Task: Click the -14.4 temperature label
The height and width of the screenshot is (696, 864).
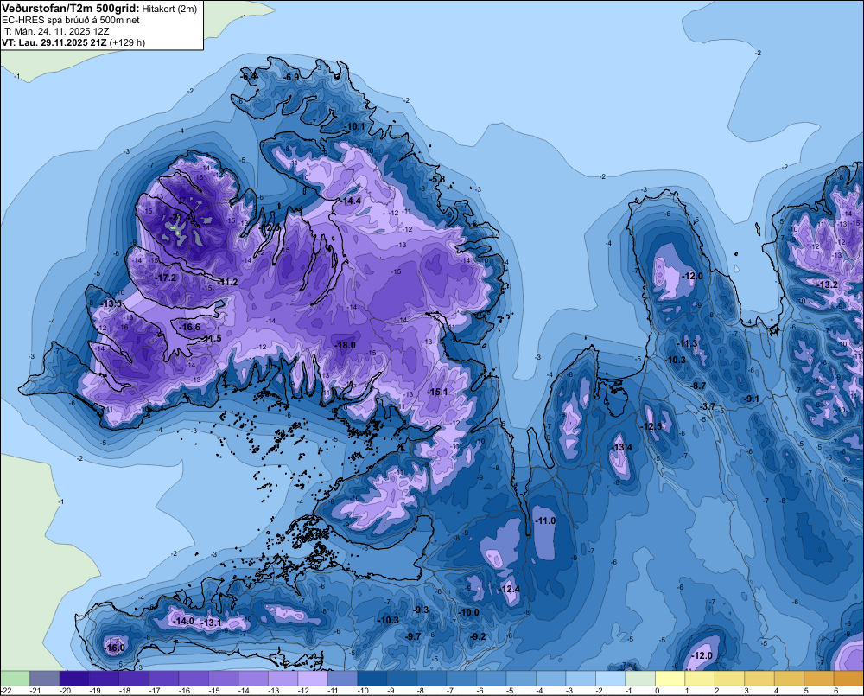Action: click(x=351, y=201)
